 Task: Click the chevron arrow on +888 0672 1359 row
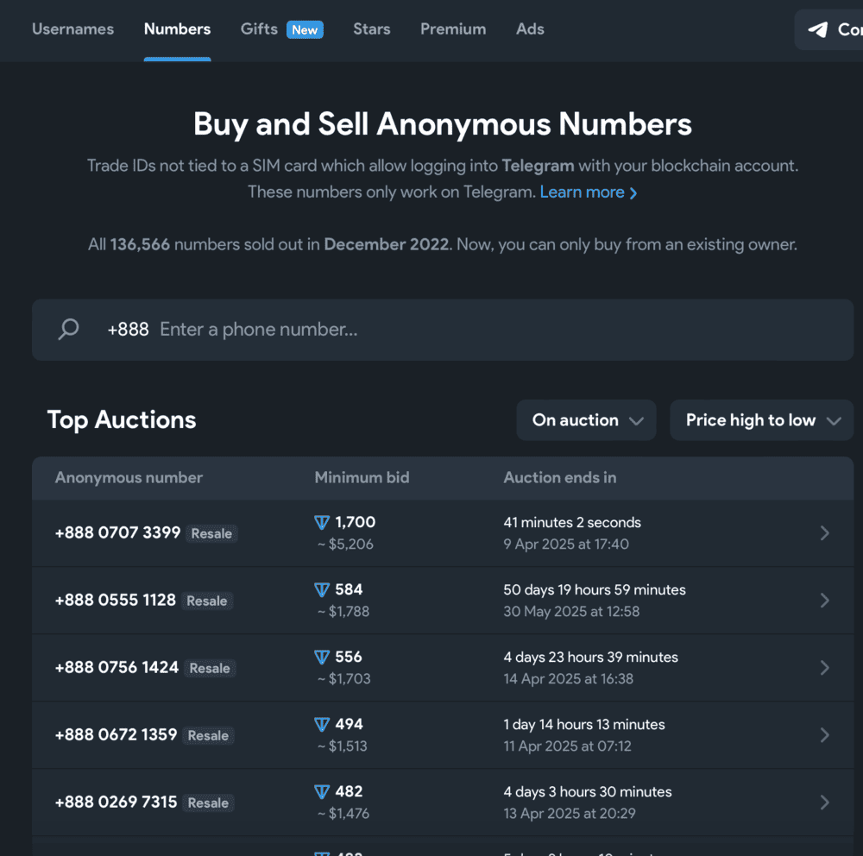[824, 735]
